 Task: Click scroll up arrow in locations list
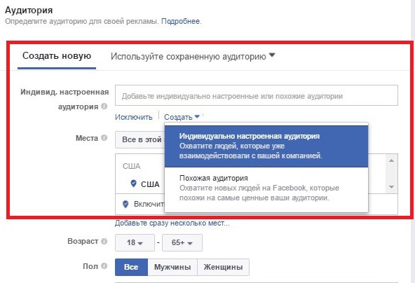[391, 160]
